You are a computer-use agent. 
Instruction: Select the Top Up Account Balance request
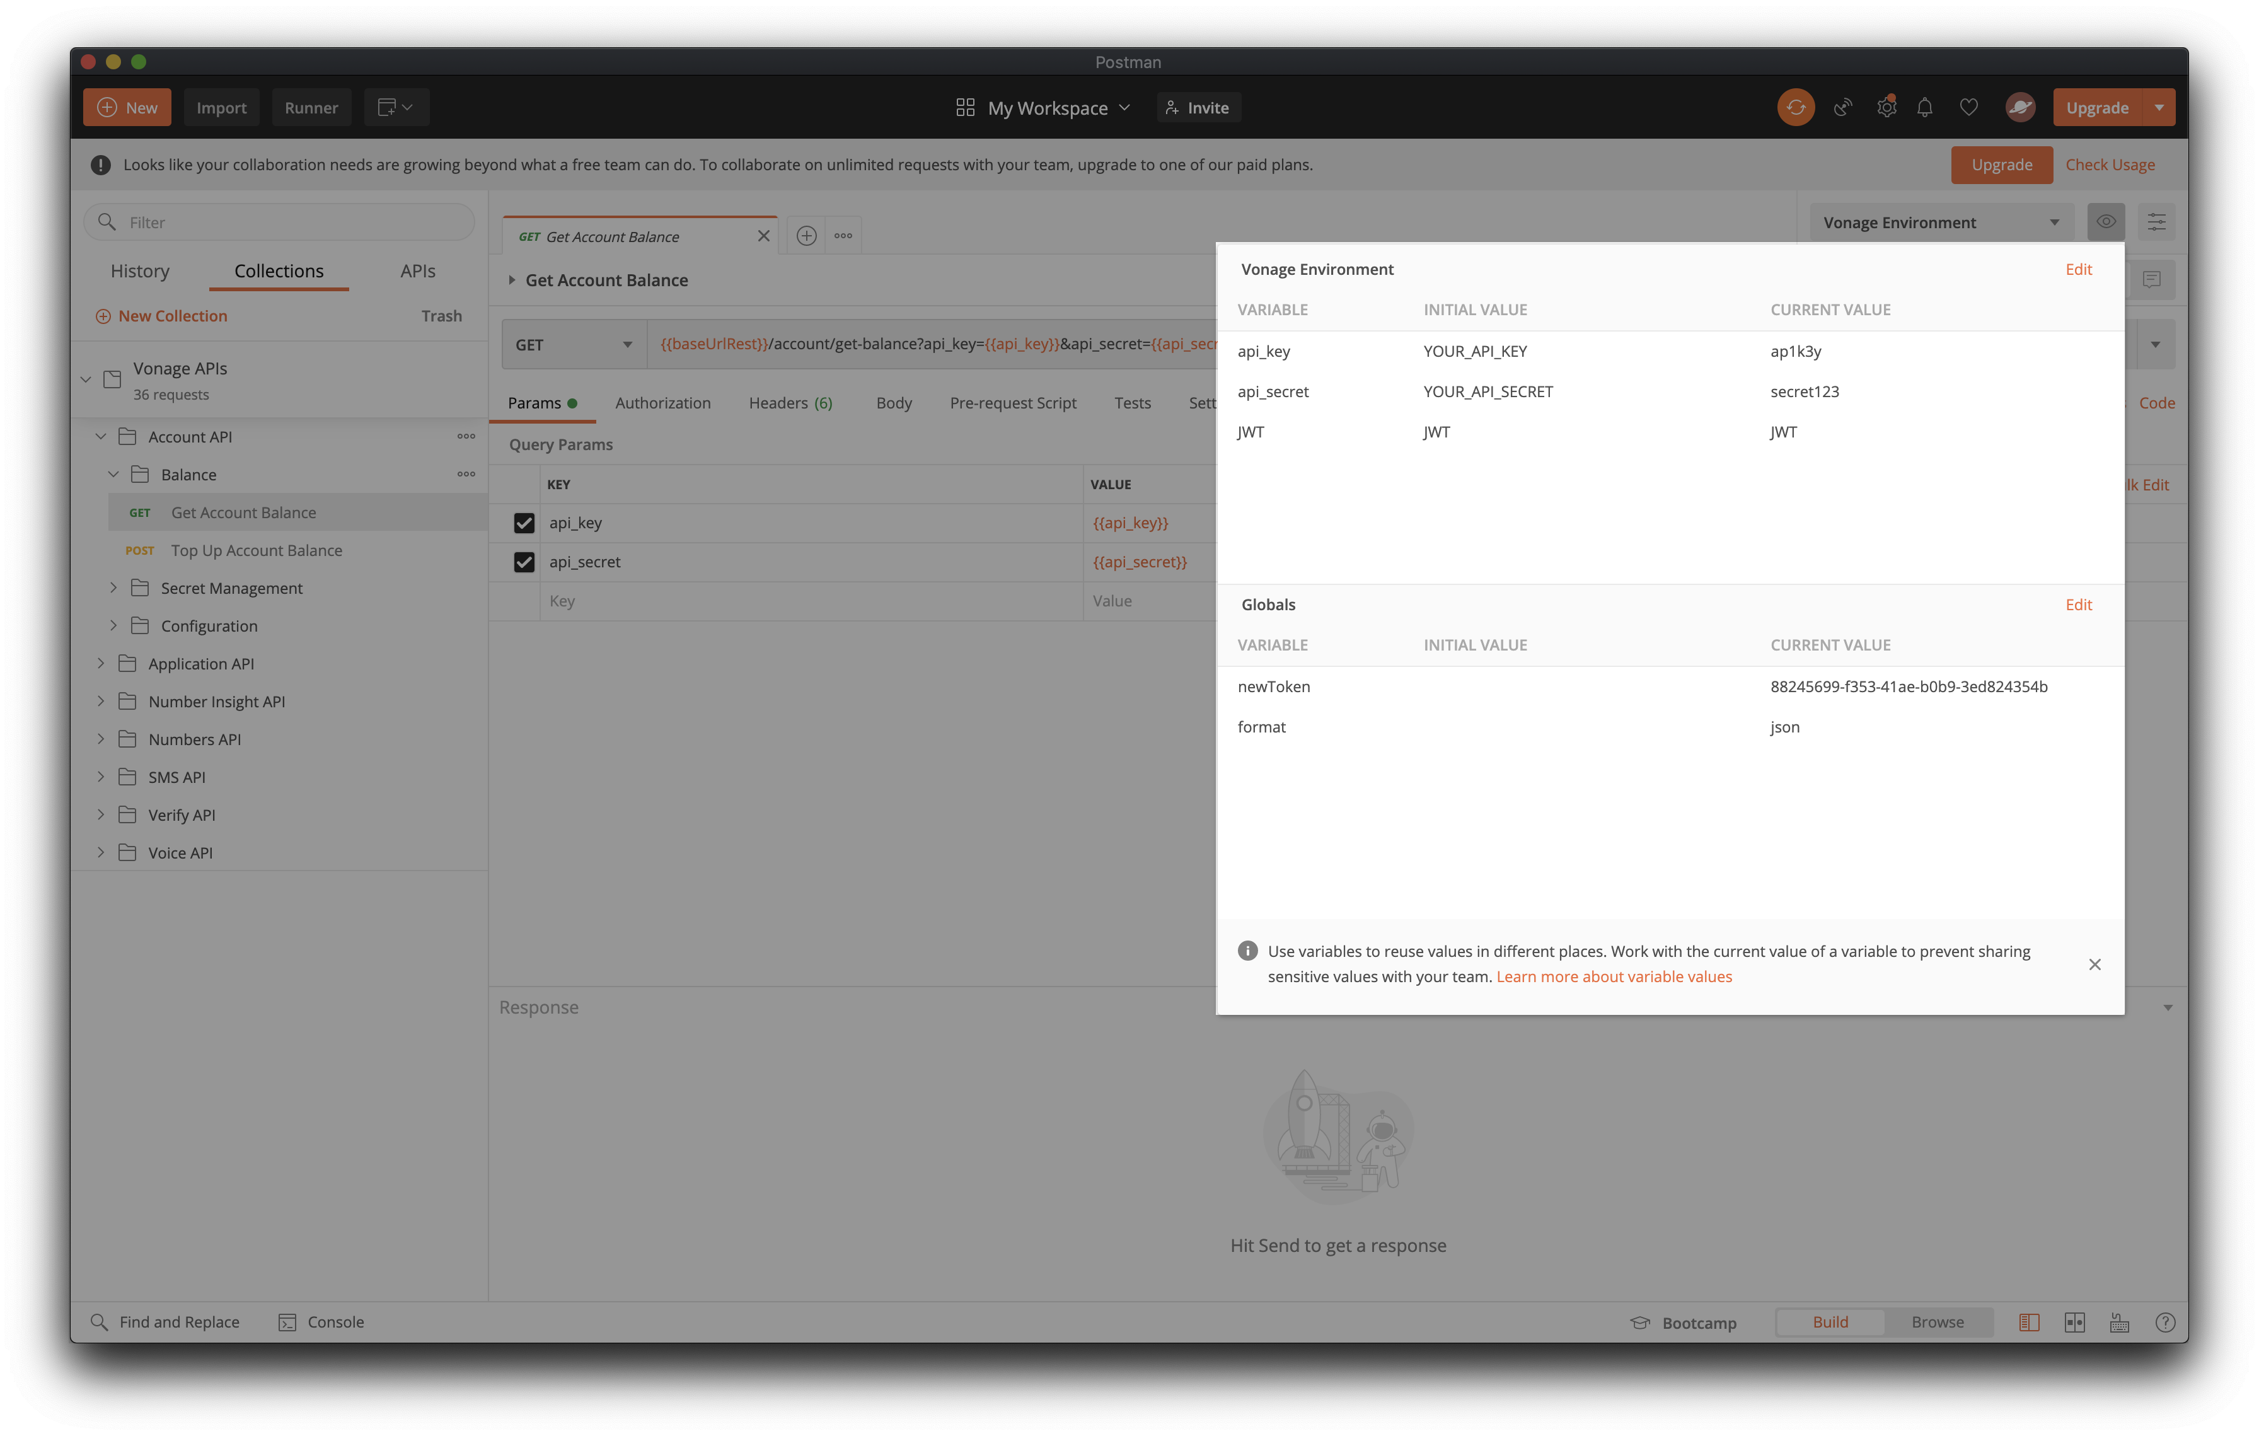tap(256, 550)
